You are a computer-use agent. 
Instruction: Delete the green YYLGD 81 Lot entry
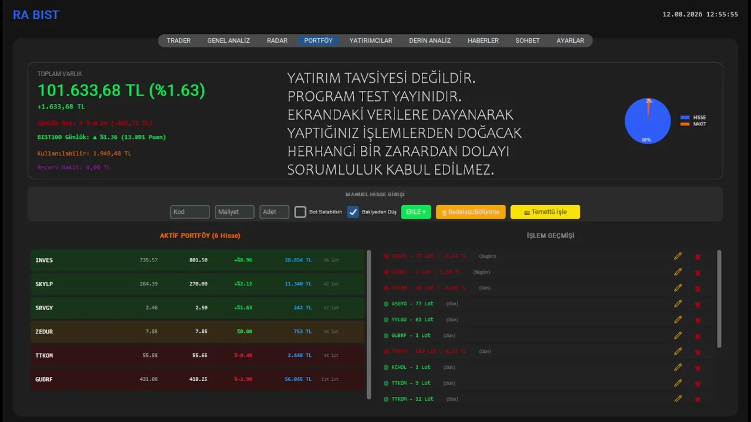[698, 320]
